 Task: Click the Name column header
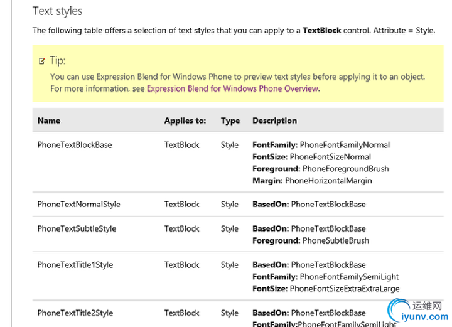(49, 121)
